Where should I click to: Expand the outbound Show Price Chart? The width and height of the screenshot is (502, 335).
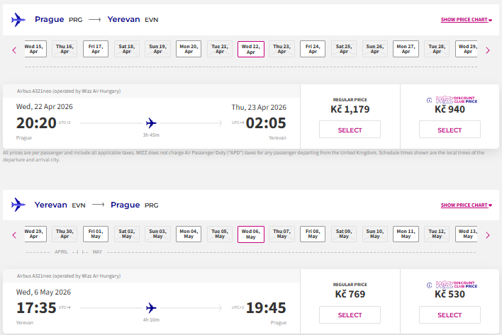pos(466,20)
